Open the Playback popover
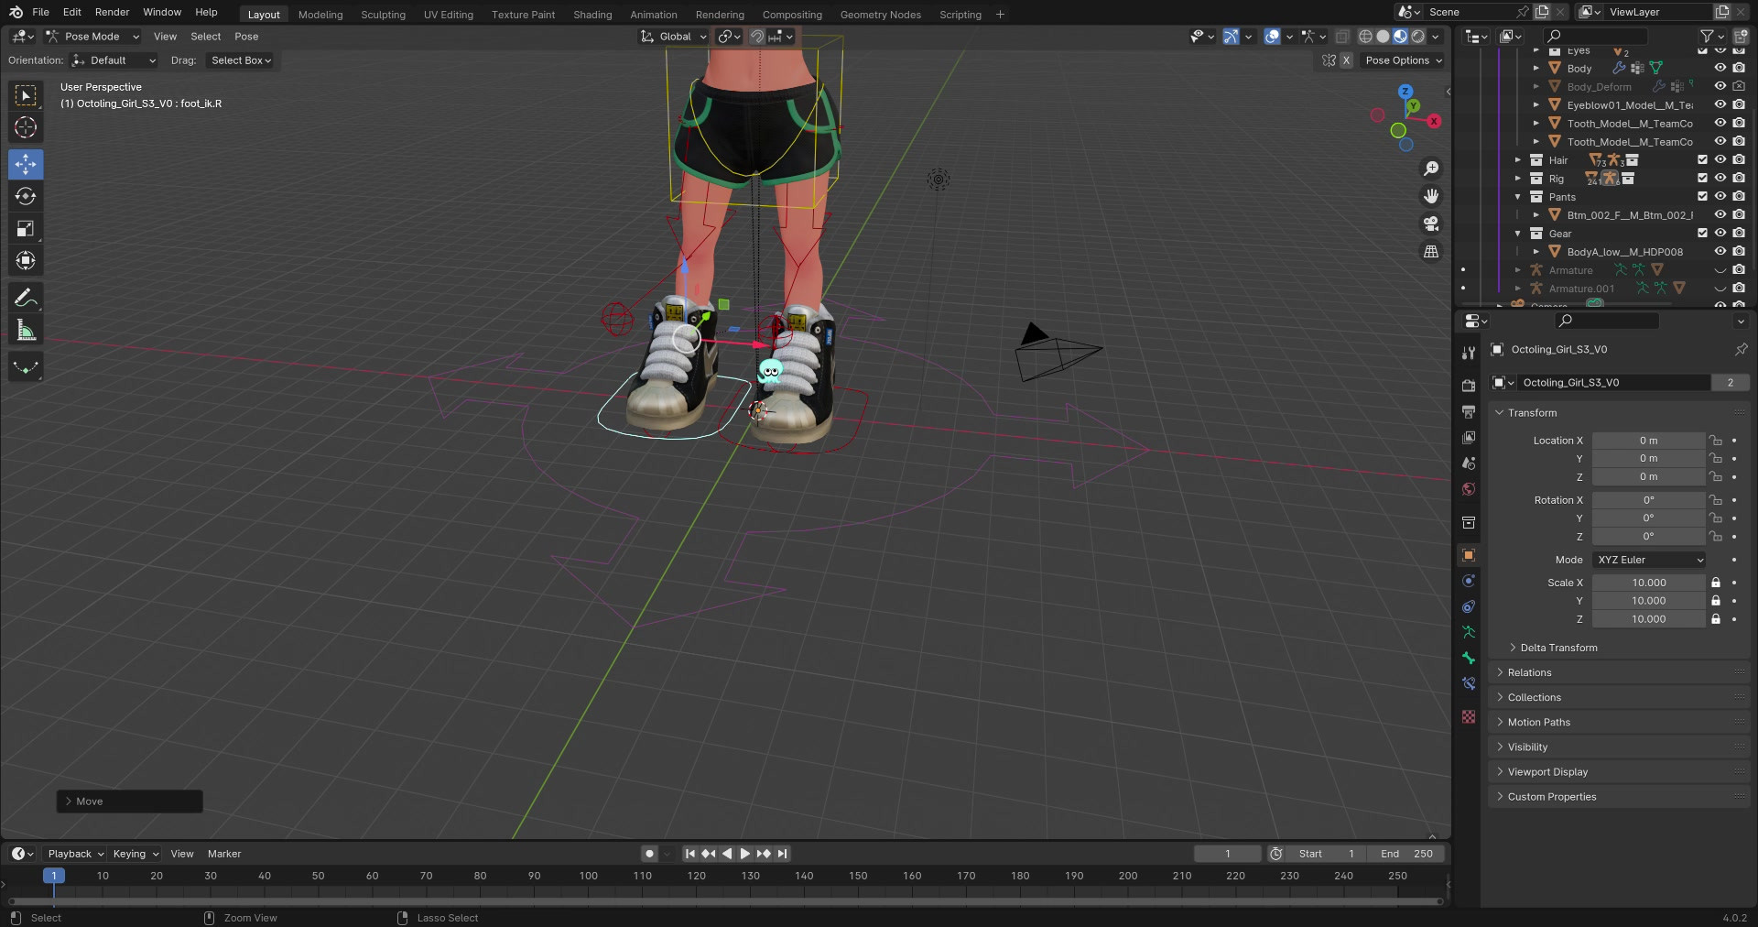The width and height of the screenshot is (1758, 927). (75, 854)
